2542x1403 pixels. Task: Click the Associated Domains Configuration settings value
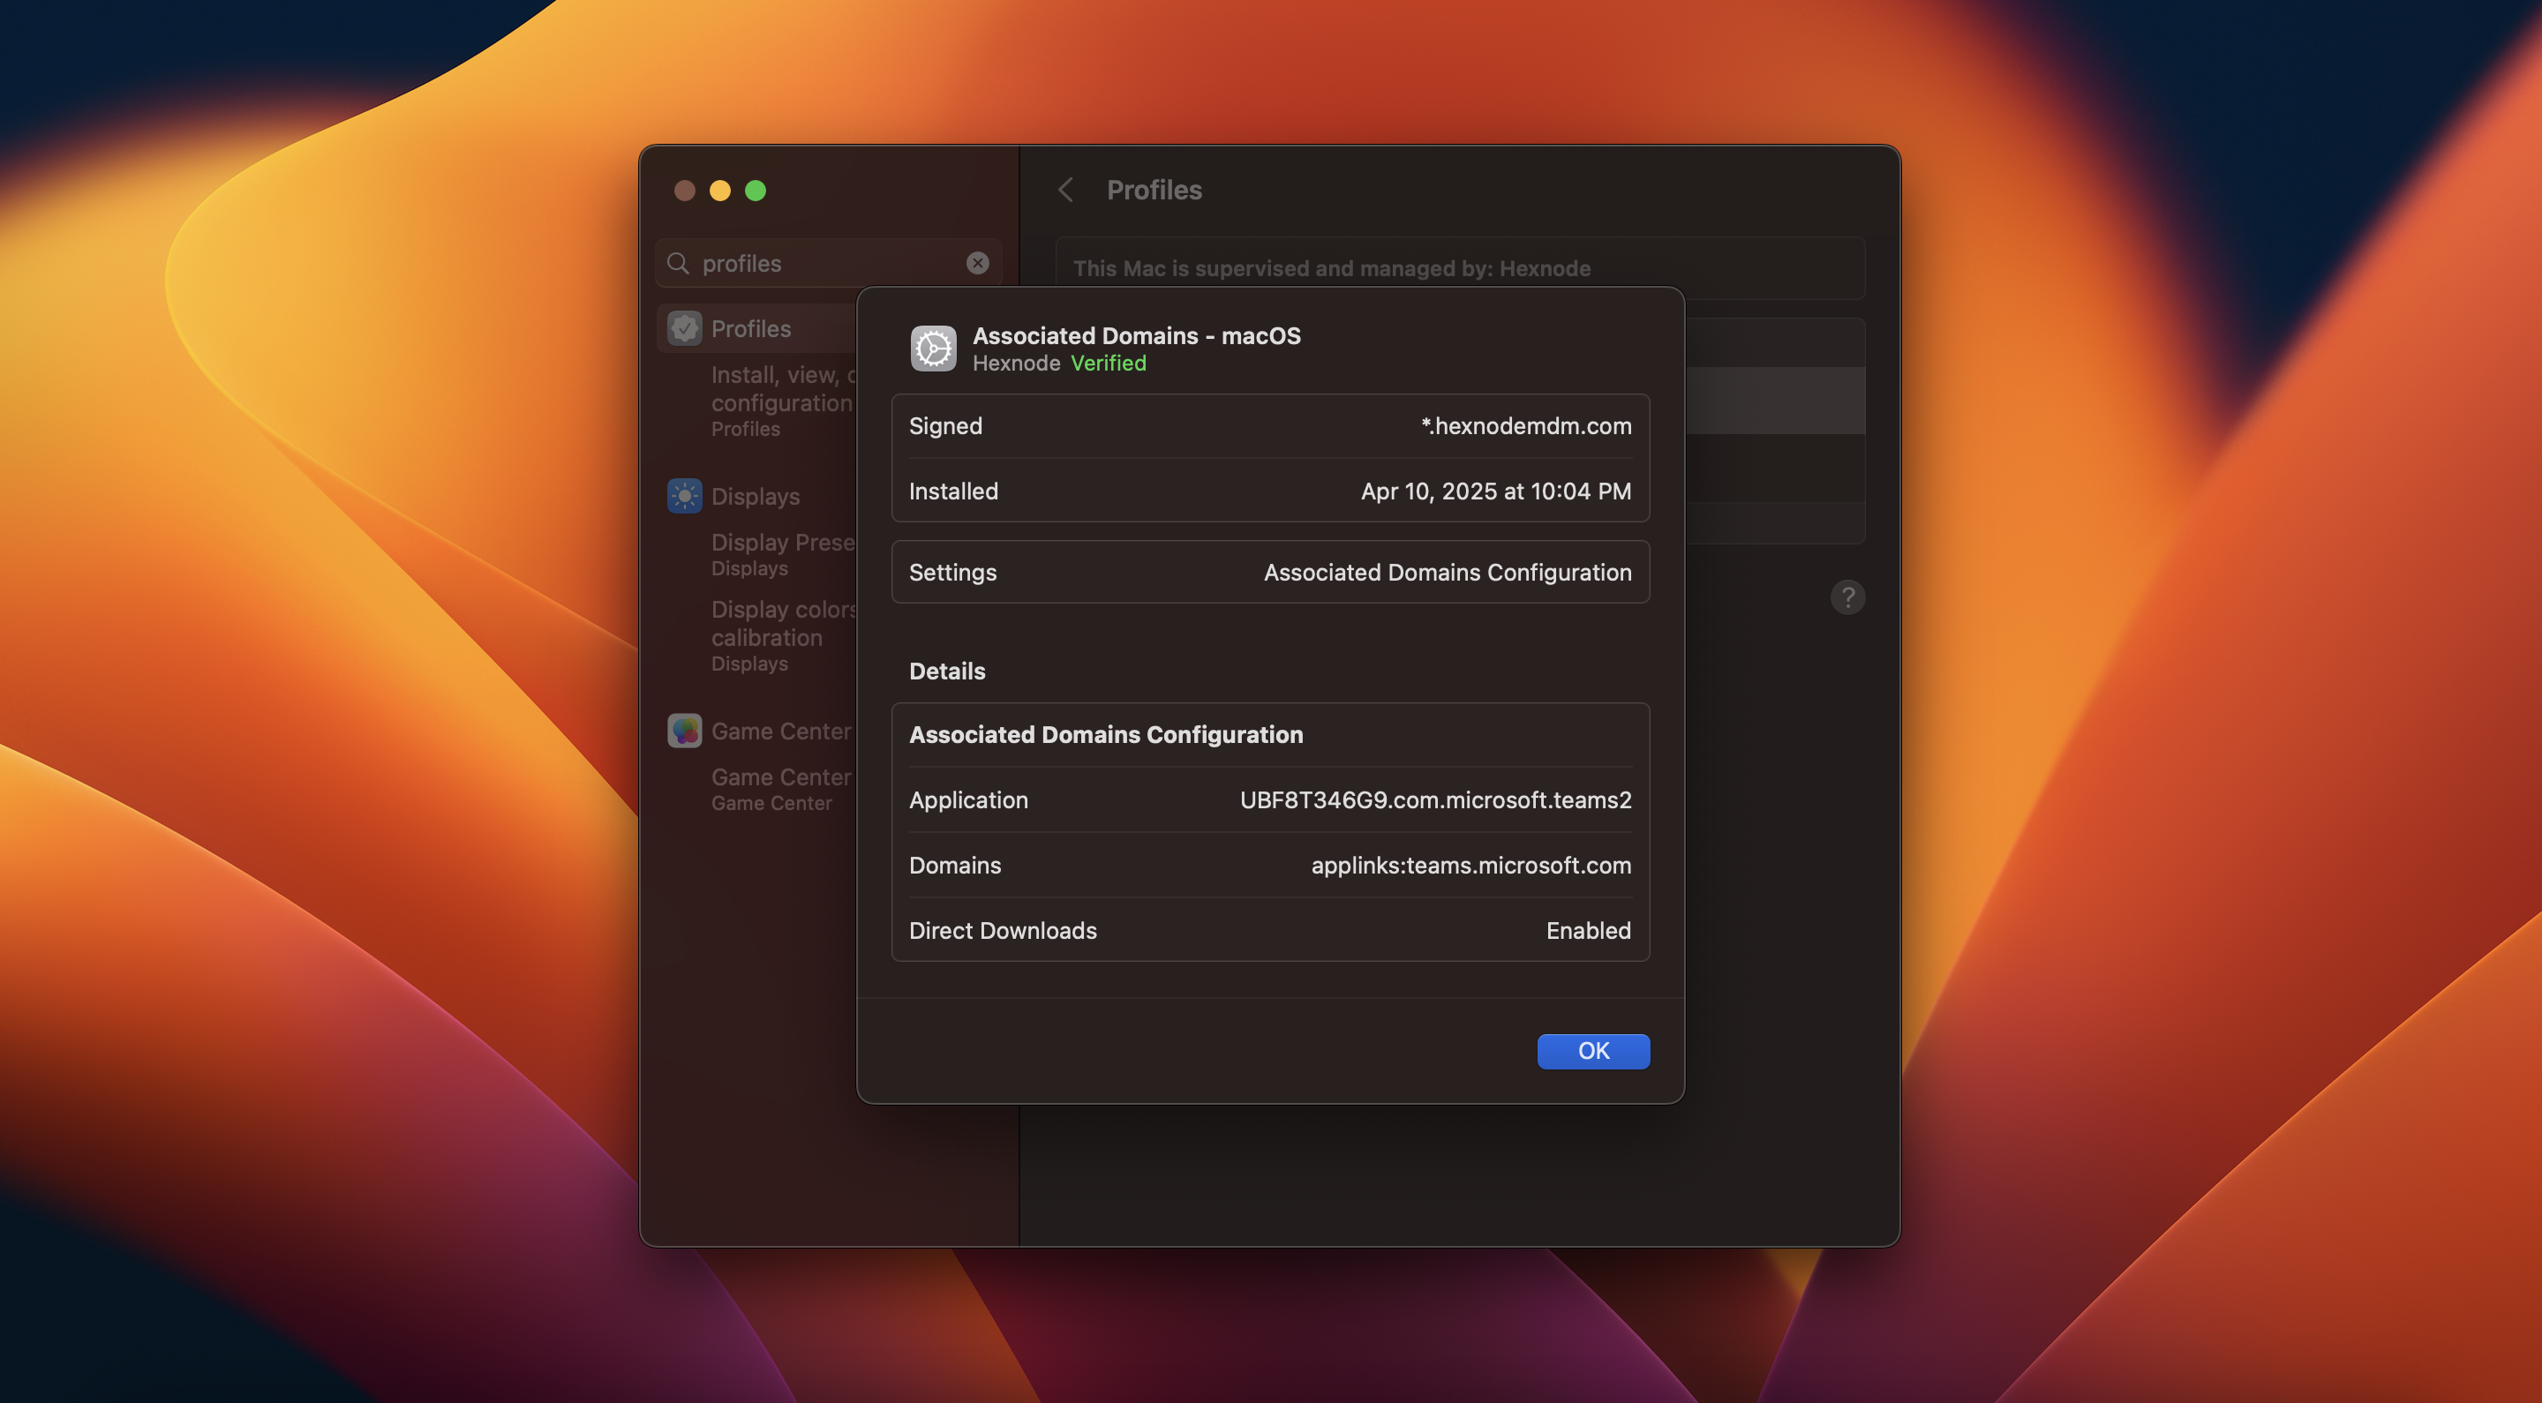pyautogui.click(x=1448, y=573)
